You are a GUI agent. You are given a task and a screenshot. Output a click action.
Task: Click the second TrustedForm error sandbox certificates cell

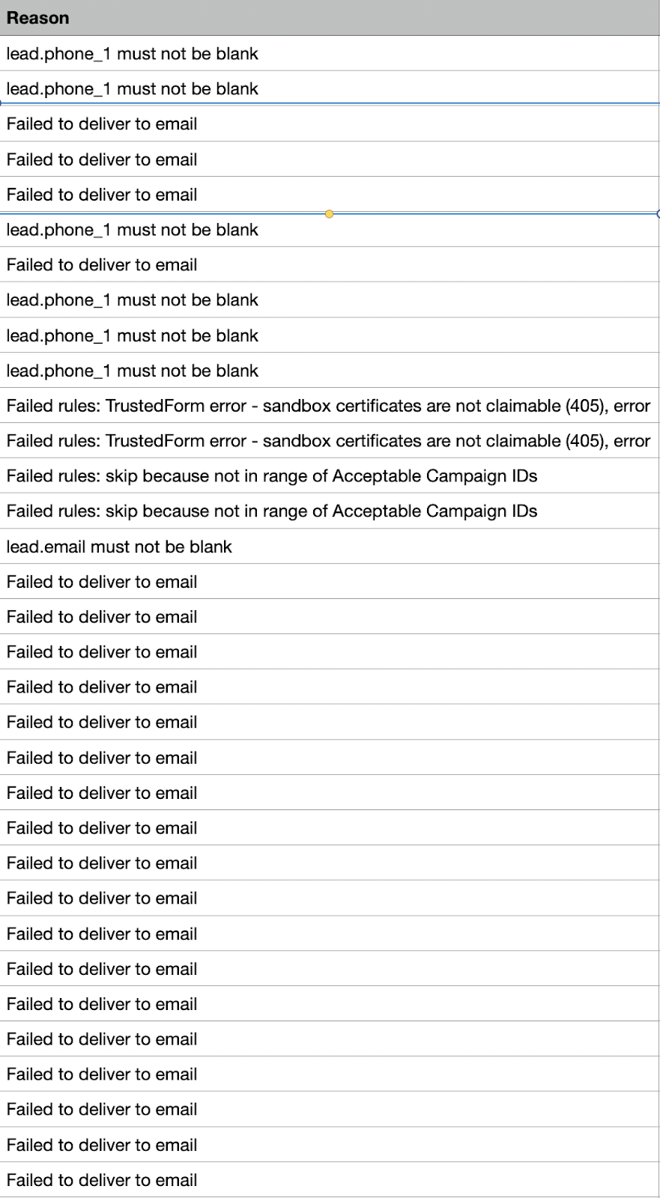[x=328, y=441]
